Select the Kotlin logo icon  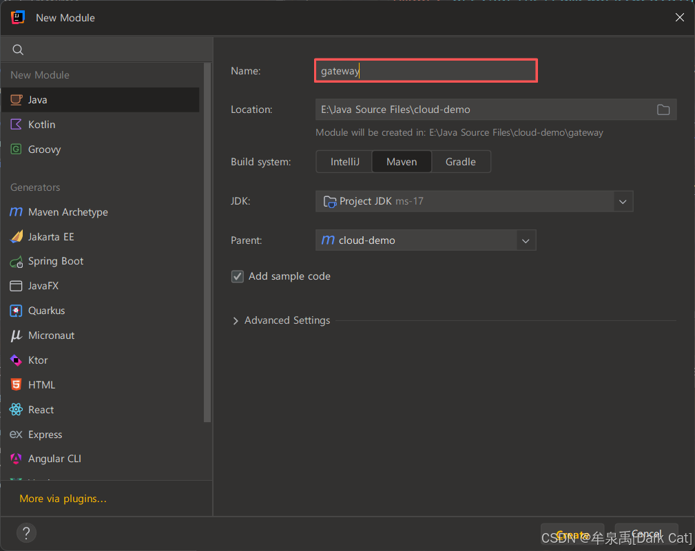[16, 125]
